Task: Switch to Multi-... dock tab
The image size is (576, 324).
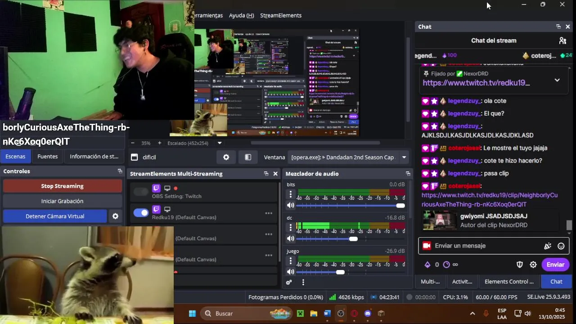Action: coord(430,282)
